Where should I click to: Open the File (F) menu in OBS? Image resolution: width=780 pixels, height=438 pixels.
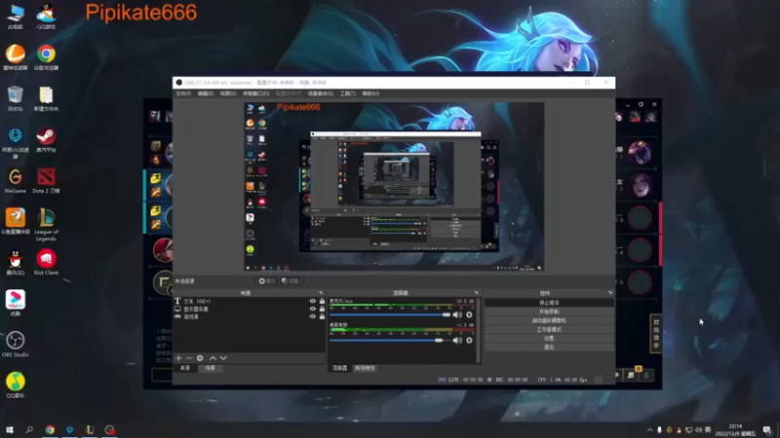(183, 93)
